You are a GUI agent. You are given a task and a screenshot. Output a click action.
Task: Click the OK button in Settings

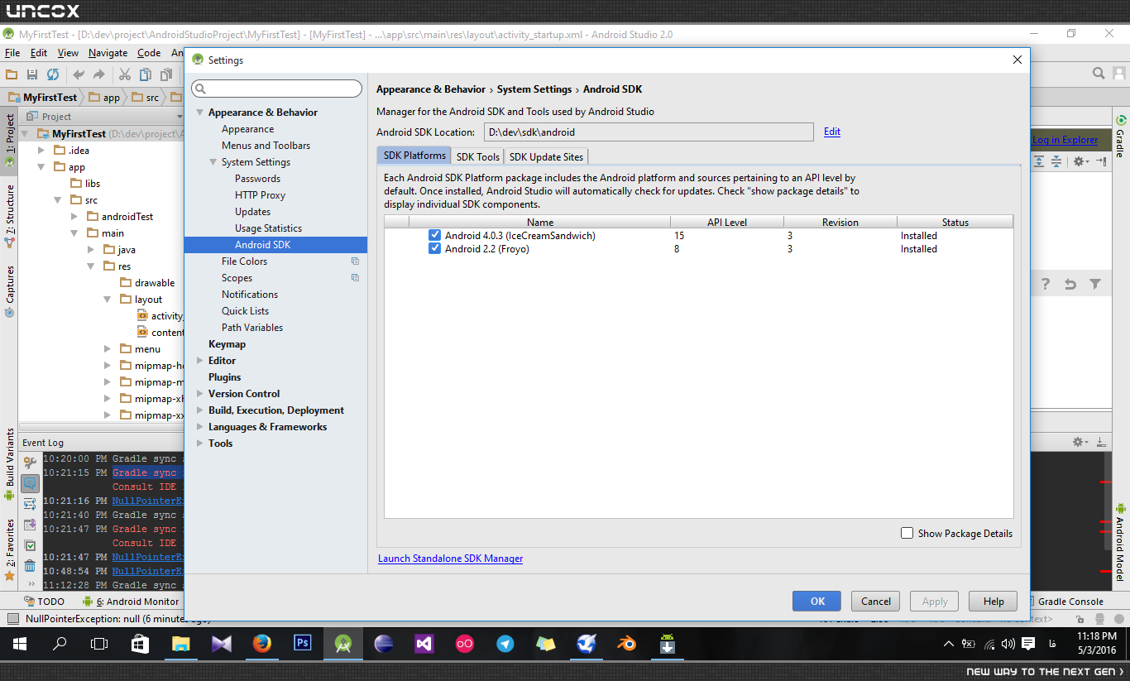[816, 602]
